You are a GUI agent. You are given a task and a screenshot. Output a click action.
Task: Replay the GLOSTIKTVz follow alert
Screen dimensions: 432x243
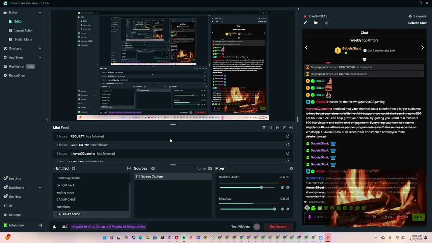288,145
